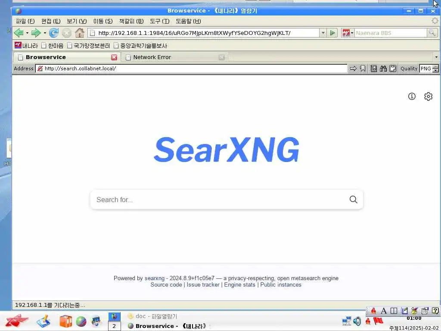Click the volume speaker tray icon
The height and width of the screenshot is (331, 441).
[357, 321]
